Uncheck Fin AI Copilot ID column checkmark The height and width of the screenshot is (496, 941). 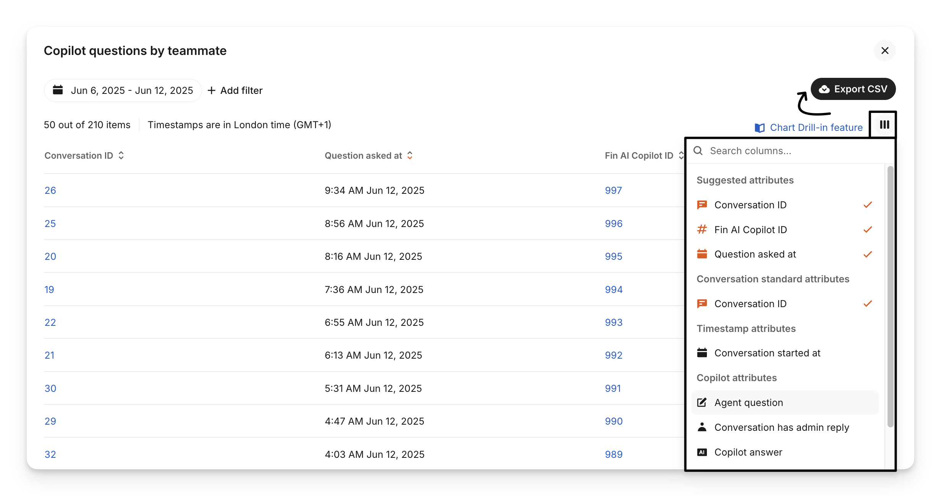tap(868, 230)
